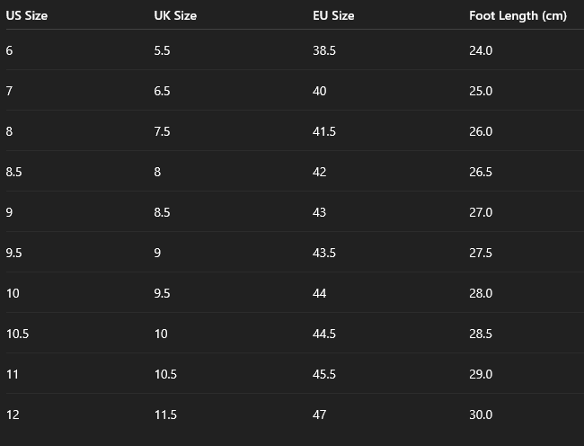Select the US size 12 cell

[x=13, y=415]
